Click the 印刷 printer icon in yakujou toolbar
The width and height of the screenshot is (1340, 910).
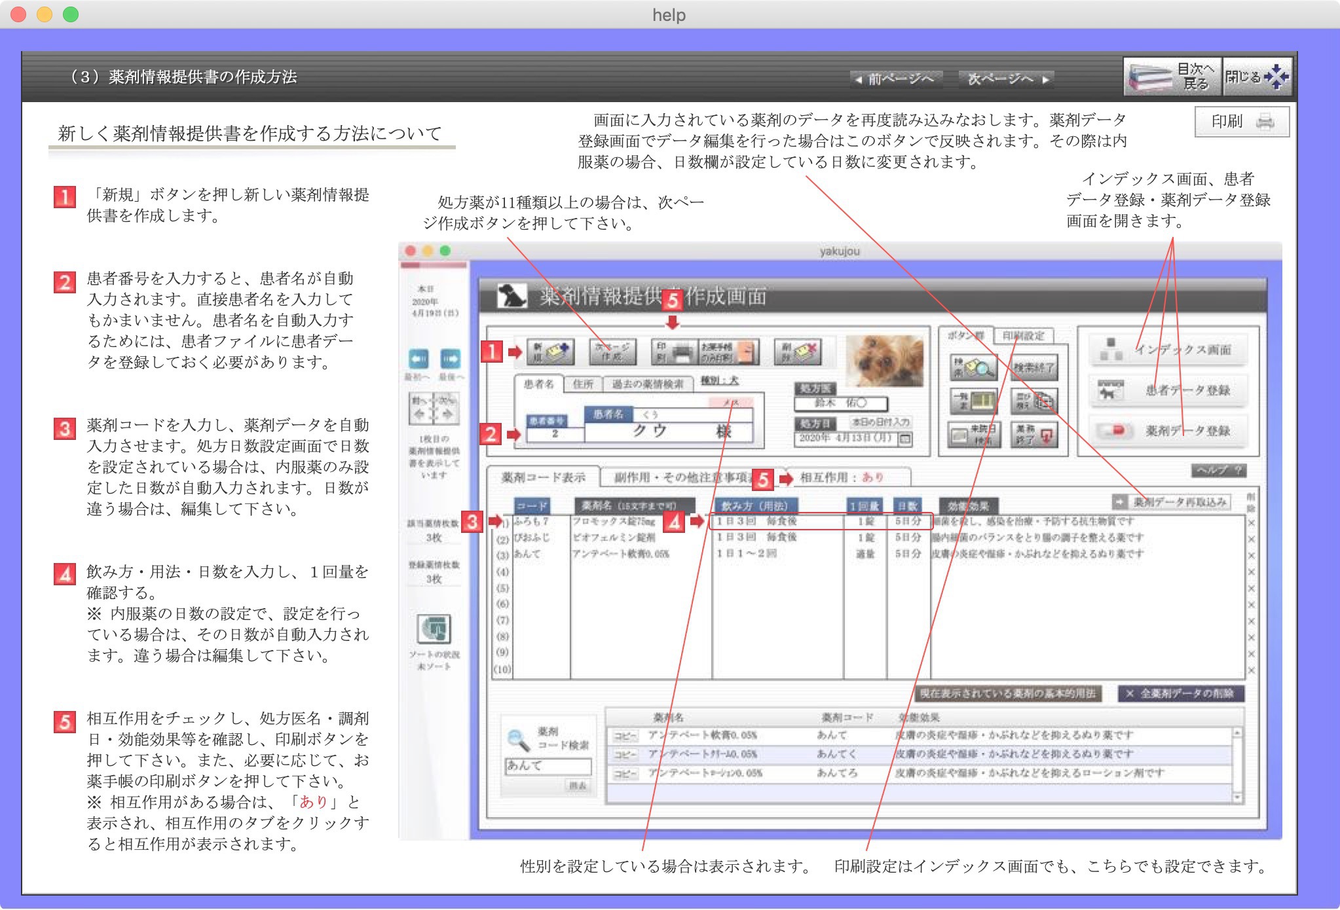tap(674, 352)
